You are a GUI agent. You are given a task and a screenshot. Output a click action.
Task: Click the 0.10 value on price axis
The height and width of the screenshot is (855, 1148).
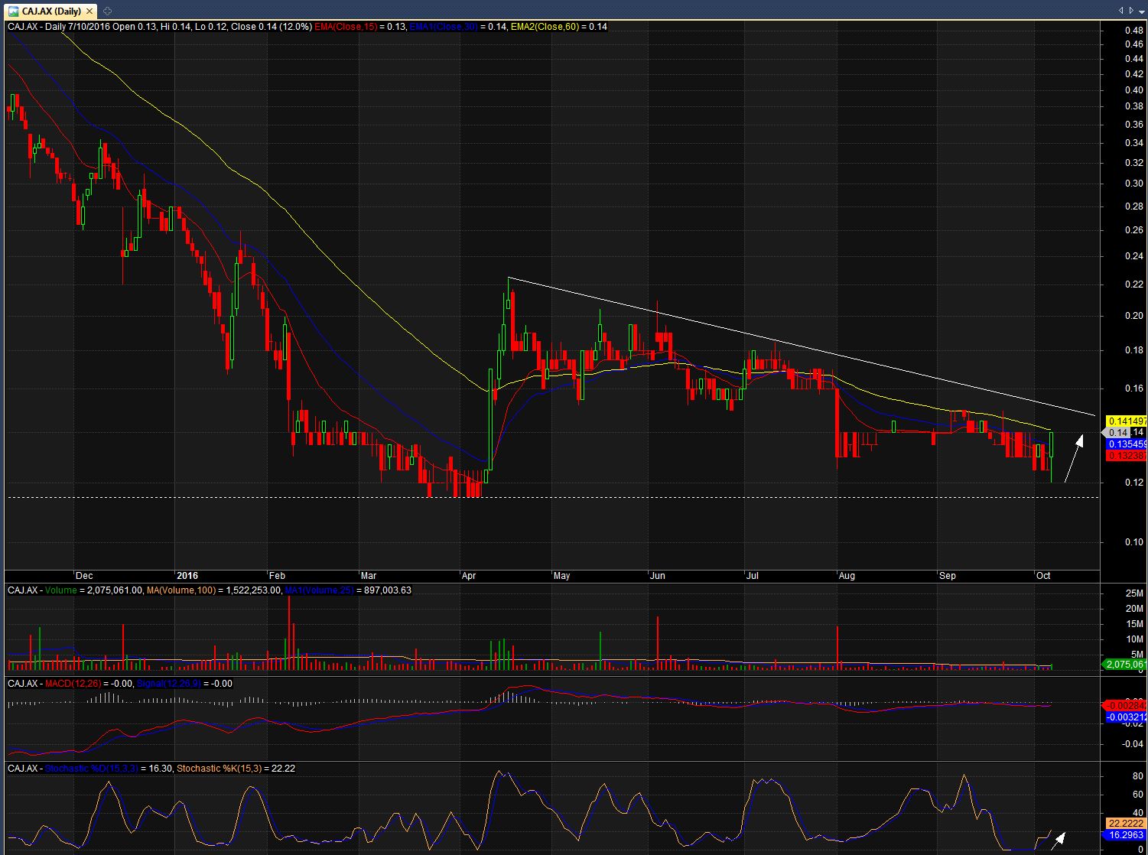pos(1133,542)
